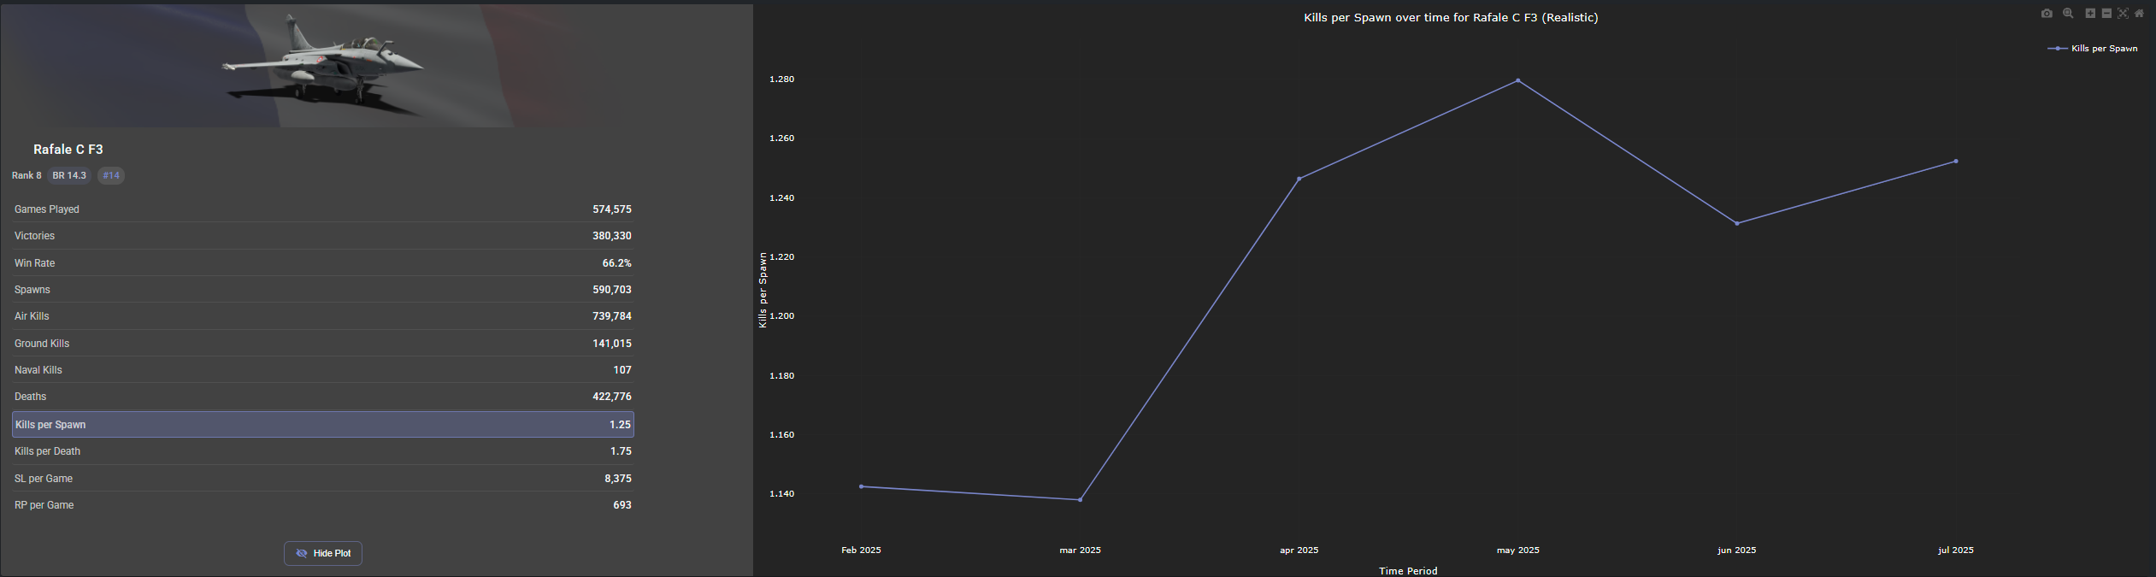Click the Rank 8 badge
The height and width of the screenshot is (577, 2156).
27,175
